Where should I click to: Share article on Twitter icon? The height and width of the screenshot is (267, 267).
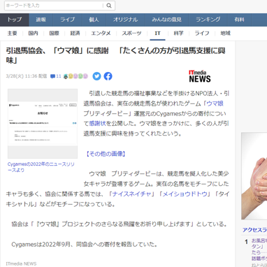point(96,76)
